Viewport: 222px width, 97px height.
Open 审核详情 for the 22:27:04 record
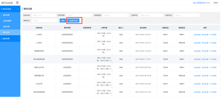pyautogui.click(x=197, y=92)
